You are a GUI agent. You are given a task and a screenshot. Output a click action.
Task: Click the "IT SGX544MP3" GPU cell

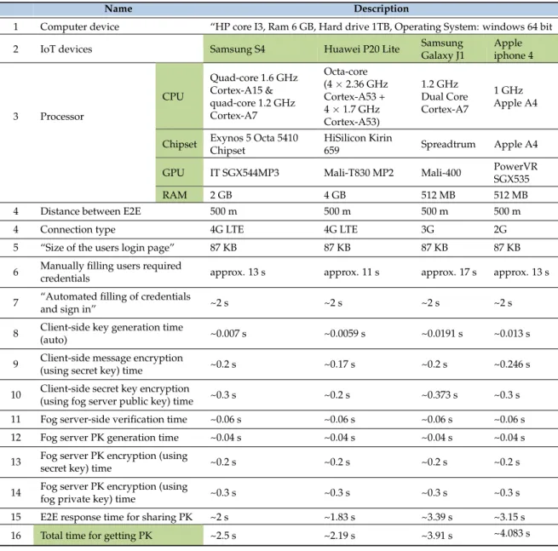(244, 173)
